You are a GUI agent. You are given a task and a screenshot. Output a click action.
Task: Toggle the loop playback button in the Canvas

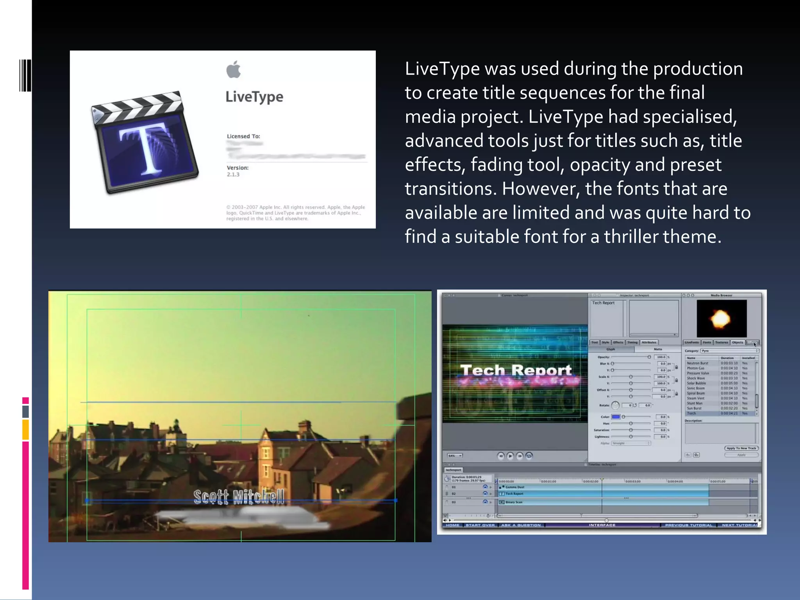click(x=529, y=456)
